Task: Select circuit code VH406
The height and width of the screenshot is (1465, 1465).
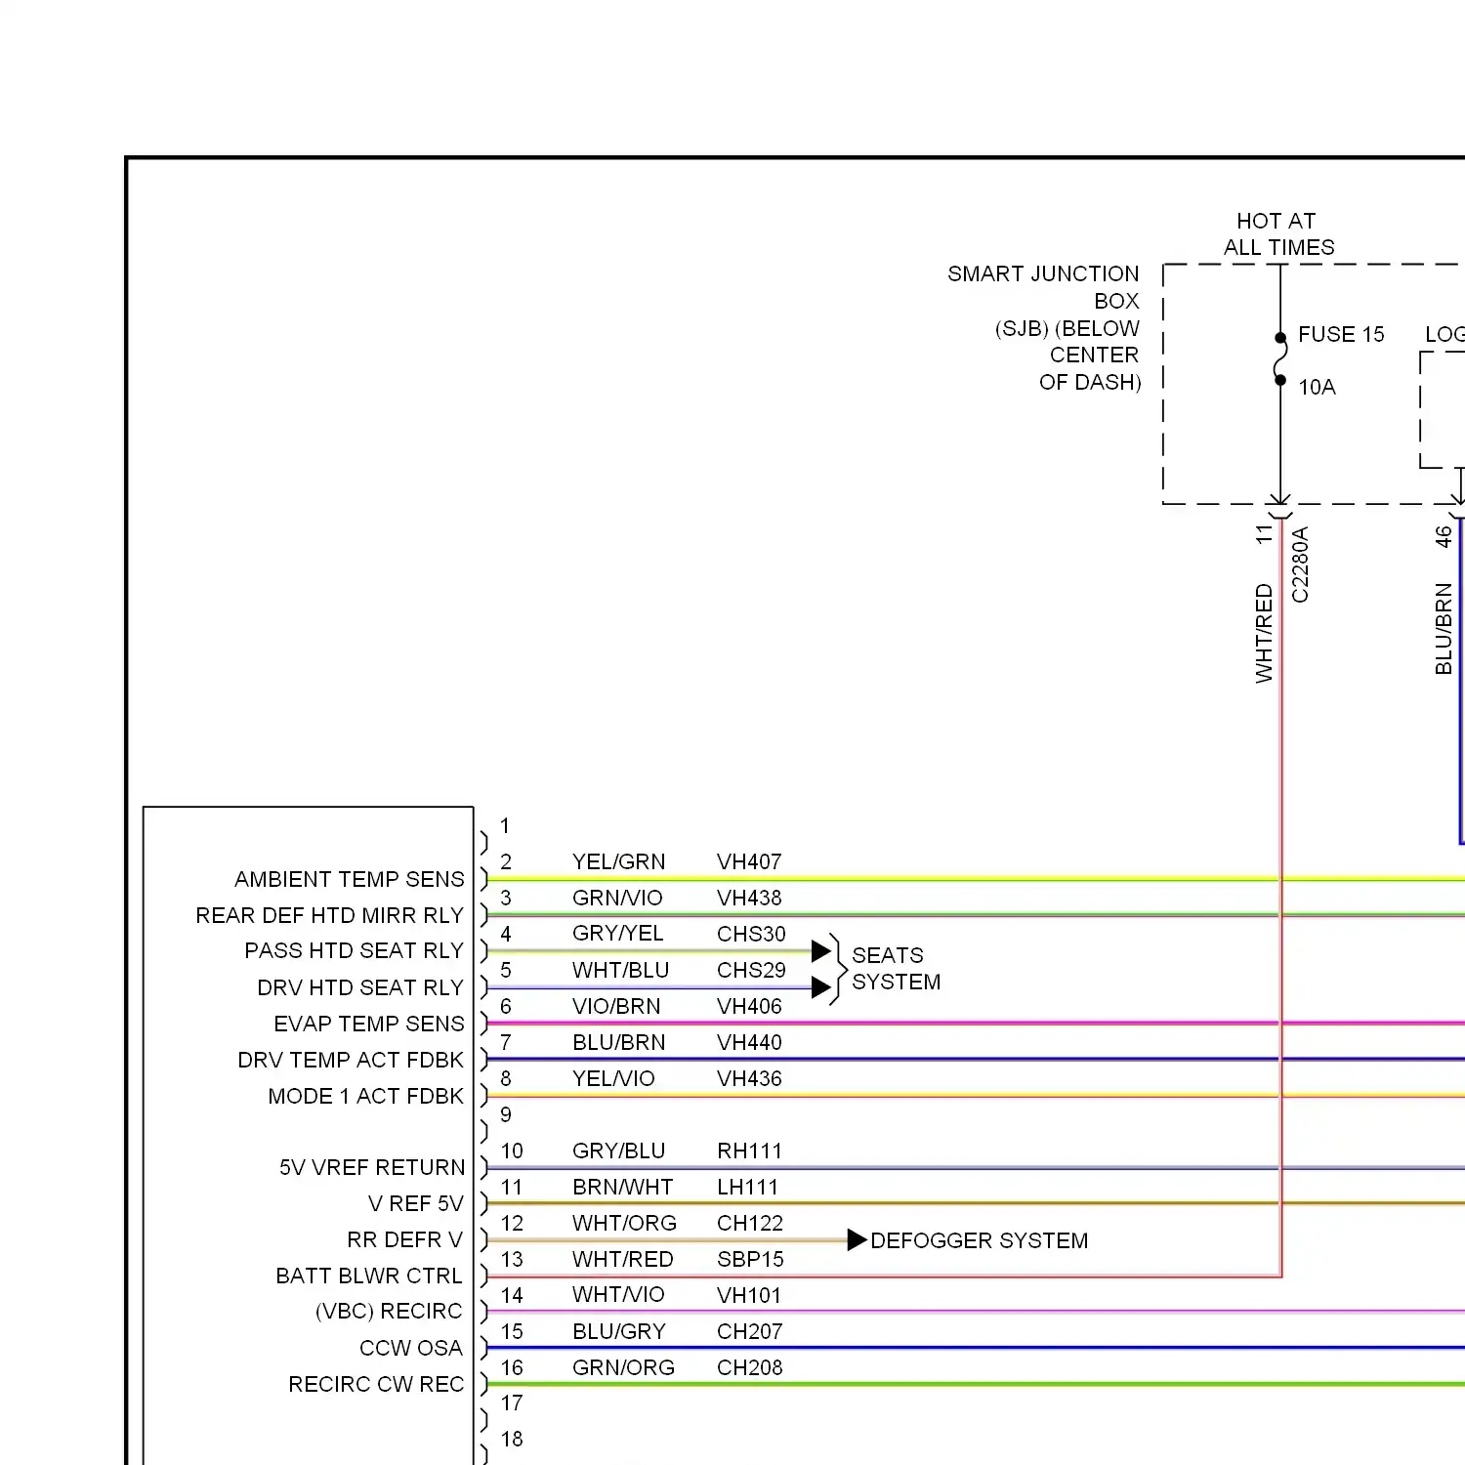Action: 749,1006
